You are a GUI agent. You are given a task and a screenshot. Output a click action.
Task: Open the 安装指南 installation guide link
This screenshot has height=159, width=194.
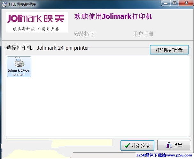pyautogui.click(x=84, y=34)
